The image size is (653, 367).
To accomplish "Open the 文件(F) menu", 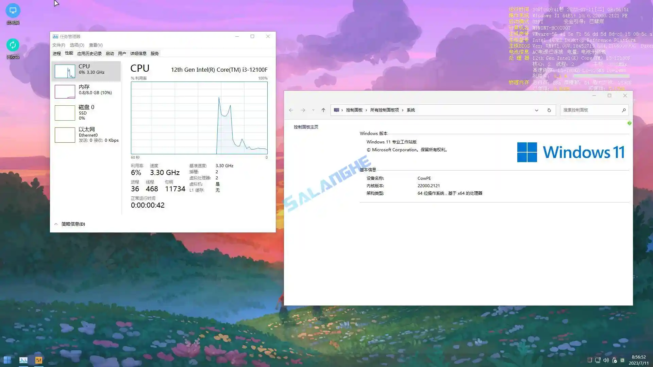I will 58,45.
